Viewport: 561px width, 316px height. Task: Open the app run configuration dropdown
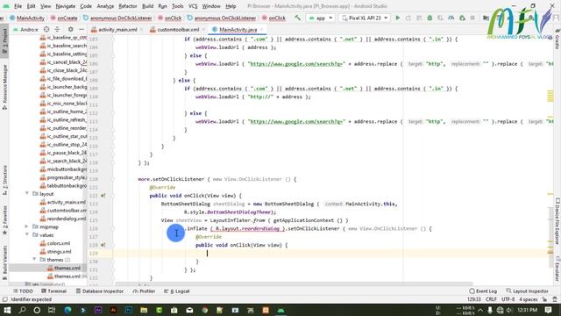tap(321, 18)
